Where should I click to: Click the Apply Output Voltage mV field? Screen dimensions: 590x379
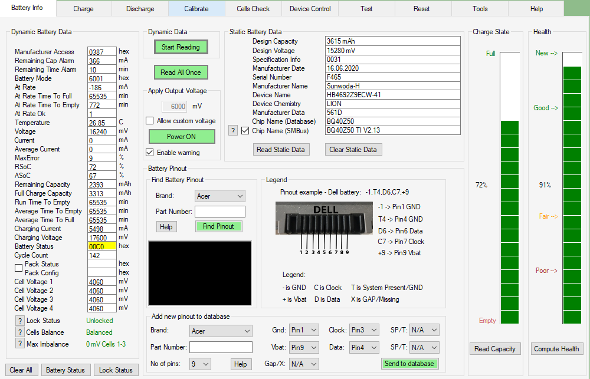(x=175, y=107)
